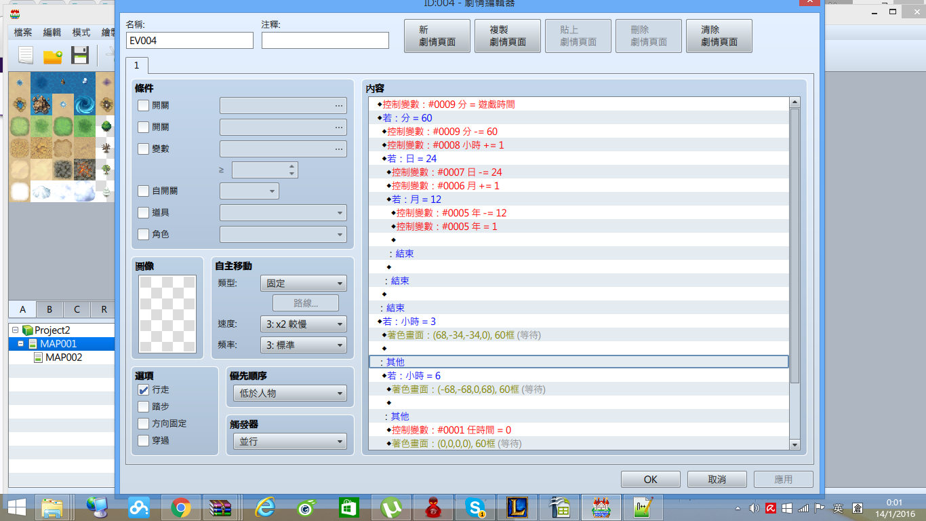Enable the first 開關 condition checkbox
This screenshot has width=926, height=521.
click(143, 105)
